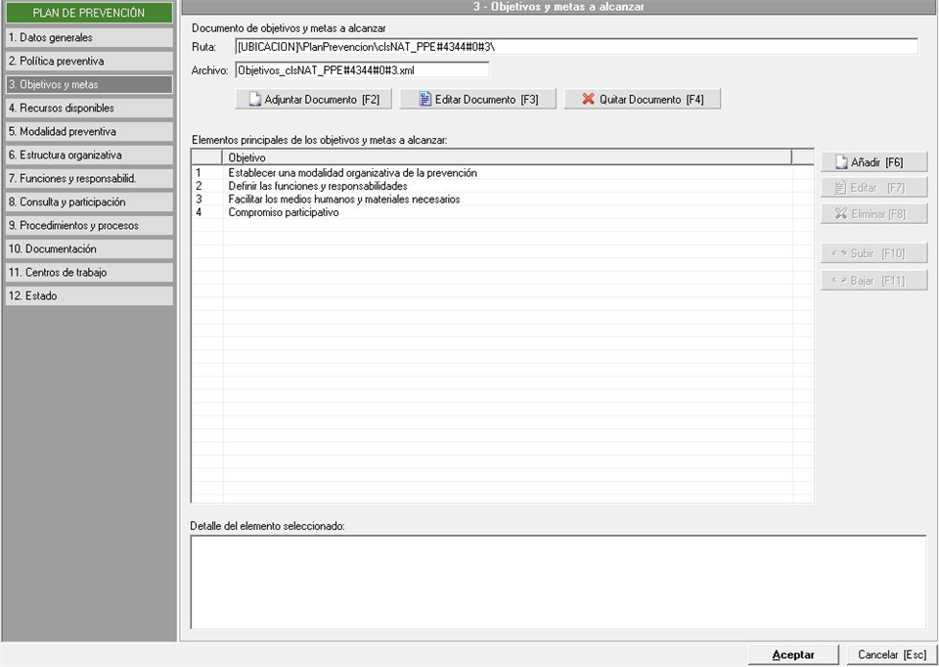Click the greyed Editar [F7] icon
The width and height of the screenshot is (939, 667).
pyautogui.click(x=841, y=188)
